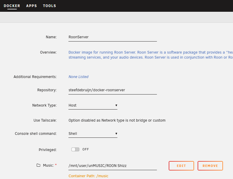Viewport: 233px width, 179px height.
Task: Toggle the Privileged switch
Action: (76, 150)
